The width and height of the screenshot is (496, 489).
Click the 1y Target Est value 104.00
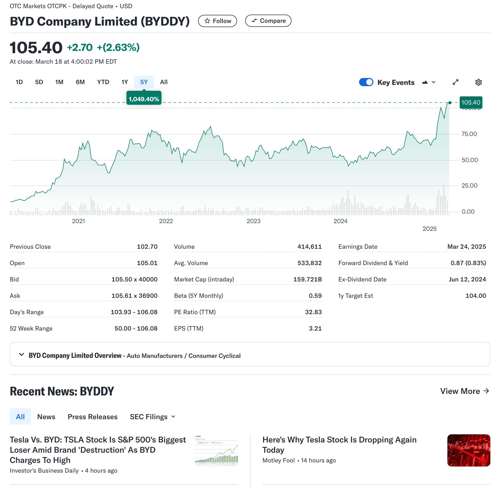[476, 296]
